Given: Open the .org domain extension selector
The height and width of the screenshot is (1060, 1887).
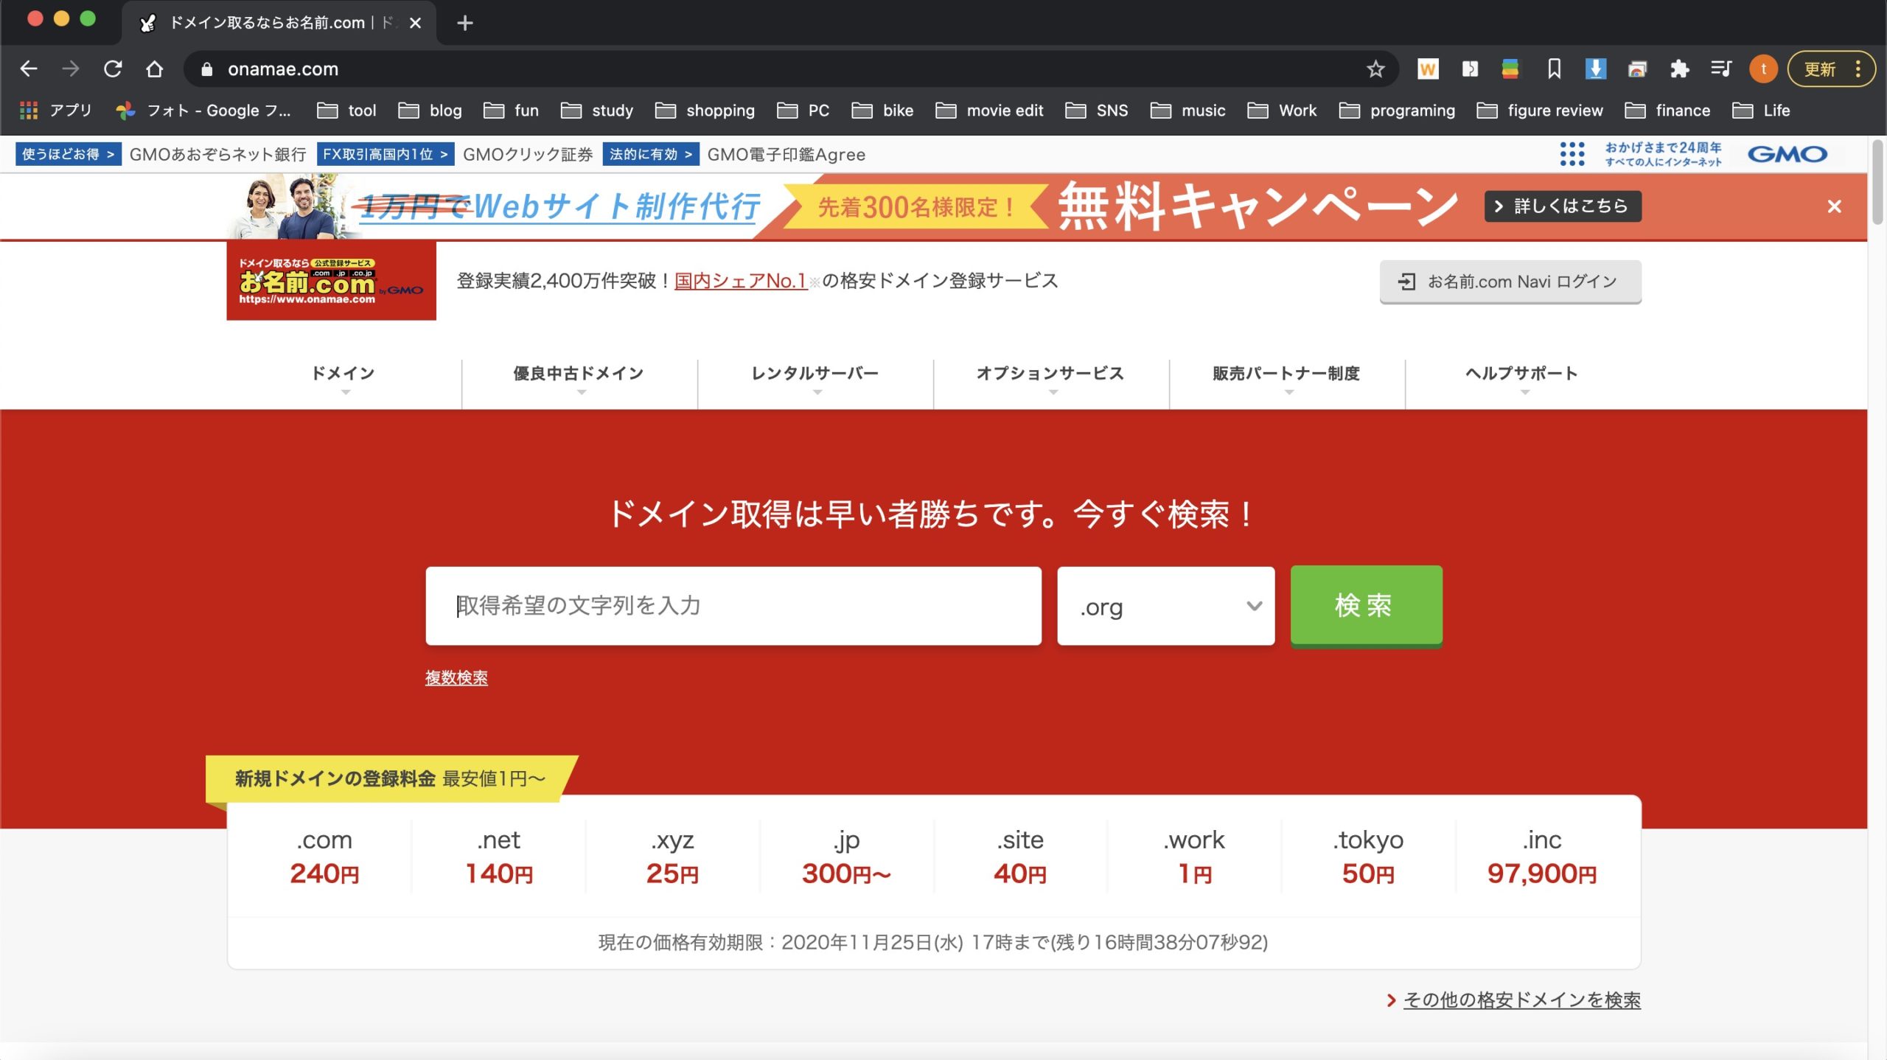Looking at the screenshot, I should 1165,606.
